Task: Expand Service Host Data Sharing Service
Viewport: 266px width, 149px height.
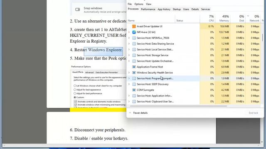Action: [x=129, y=44]
